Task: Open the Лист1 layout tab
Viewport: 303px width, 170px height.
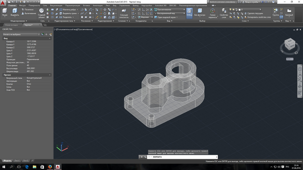Action: click(17, 161)
